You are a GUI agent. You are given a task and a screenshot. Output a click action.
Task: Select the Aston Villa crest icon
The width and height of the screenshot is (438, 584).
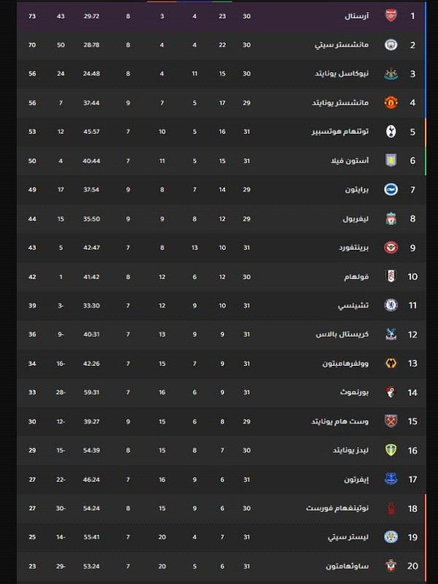click(391, 161)
